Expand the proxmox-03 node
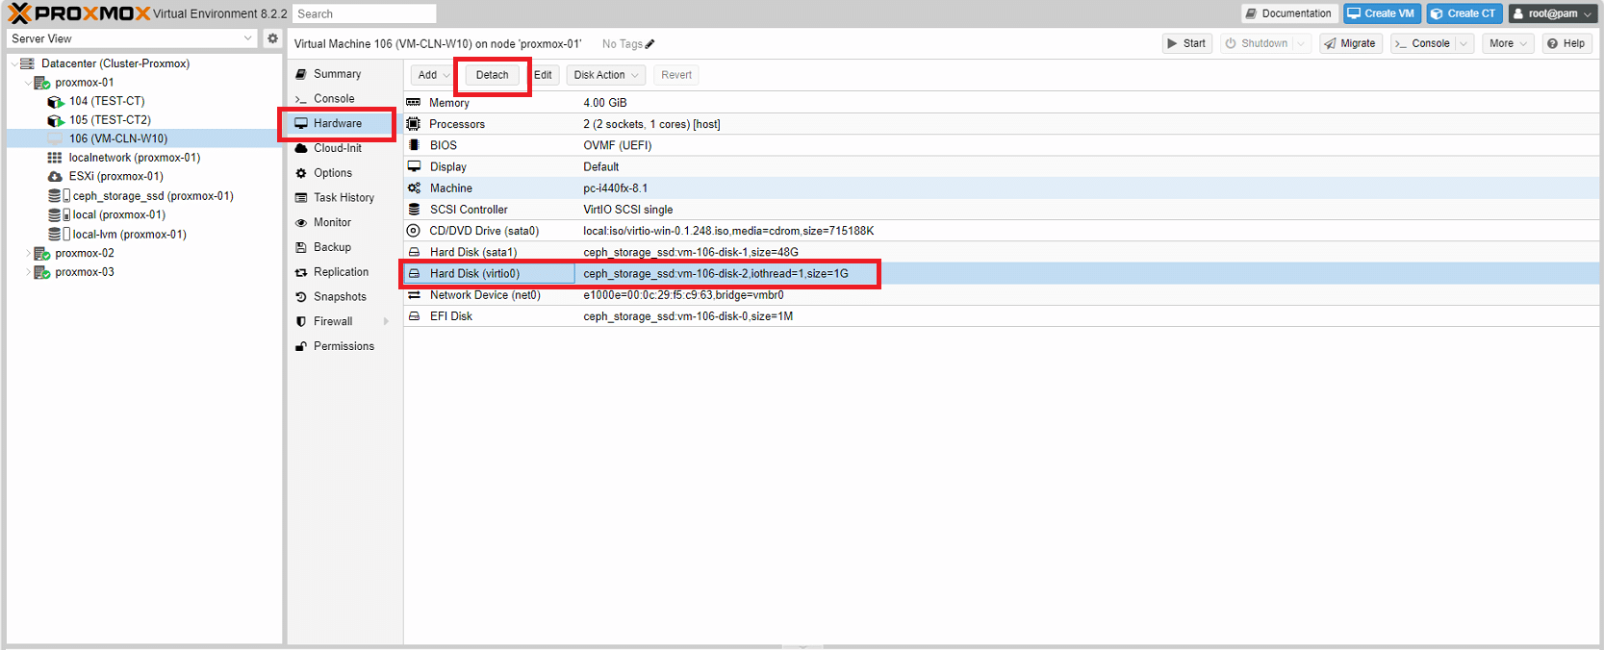 point(27,273)
